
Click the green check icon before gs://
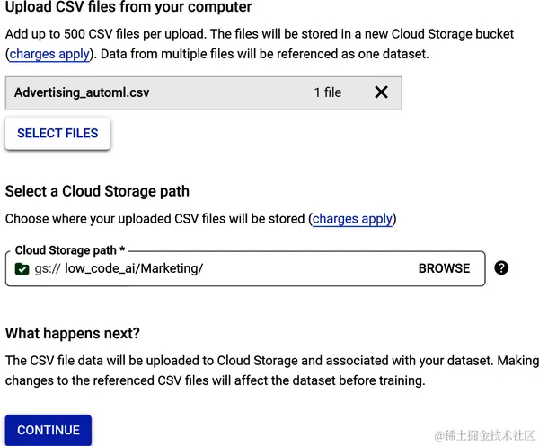(x=22, y=268)
